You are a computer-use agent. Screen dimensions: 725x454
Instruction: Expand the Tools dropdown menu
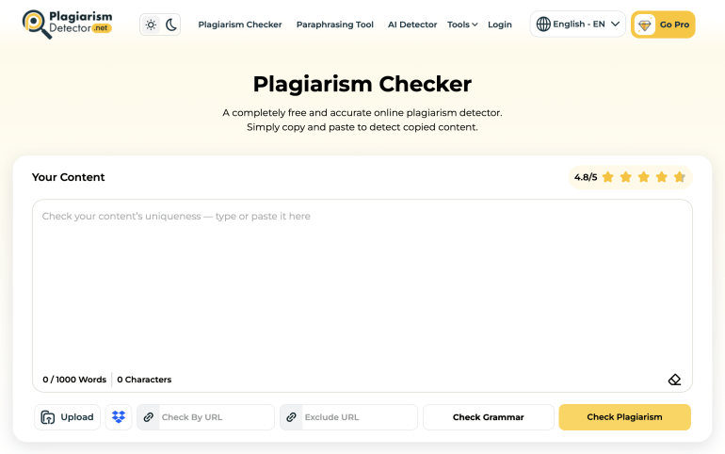[462, 24]
